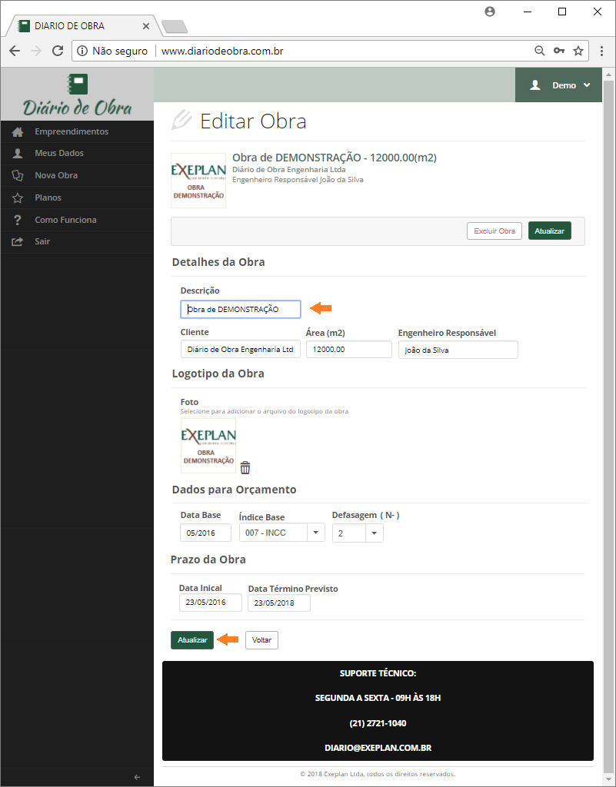Open the Defasagem dropdown arrow
This screenshot has width=616, height=787.
pos(374,533)
